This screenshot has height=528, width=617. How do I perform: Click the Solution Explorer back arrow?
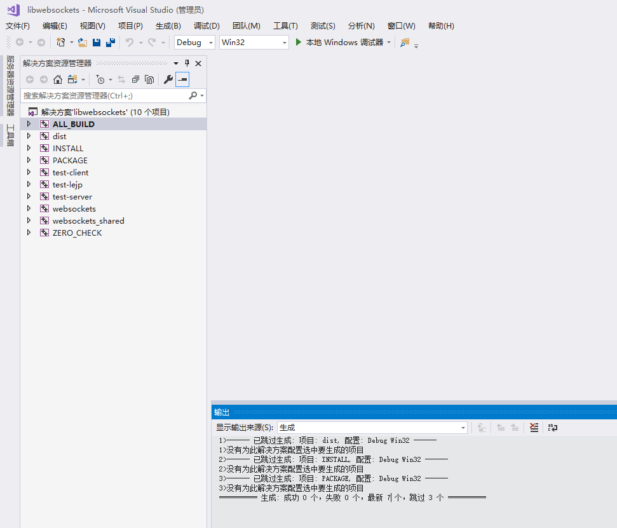coord(29,79)
